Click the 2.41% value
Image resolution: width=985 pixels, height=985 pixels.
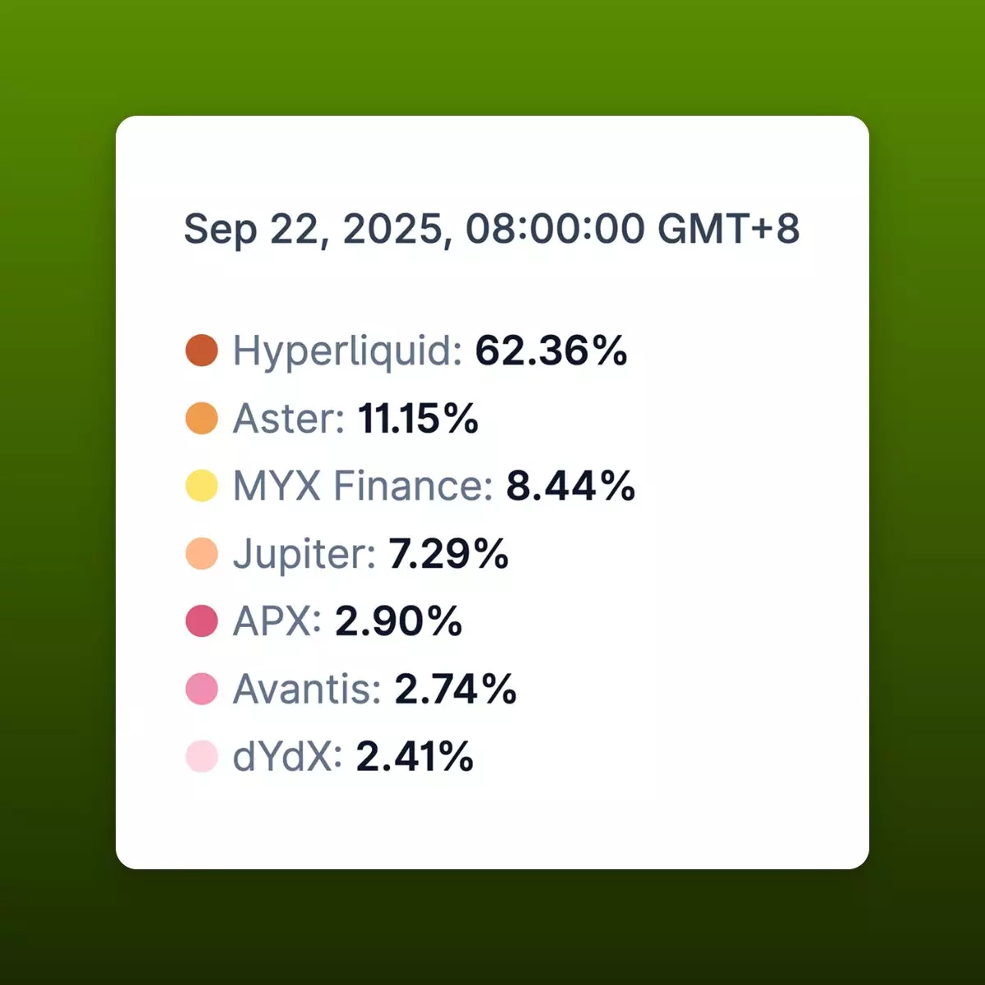415,757
